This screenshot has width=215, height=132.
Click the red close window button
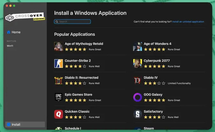7,6
